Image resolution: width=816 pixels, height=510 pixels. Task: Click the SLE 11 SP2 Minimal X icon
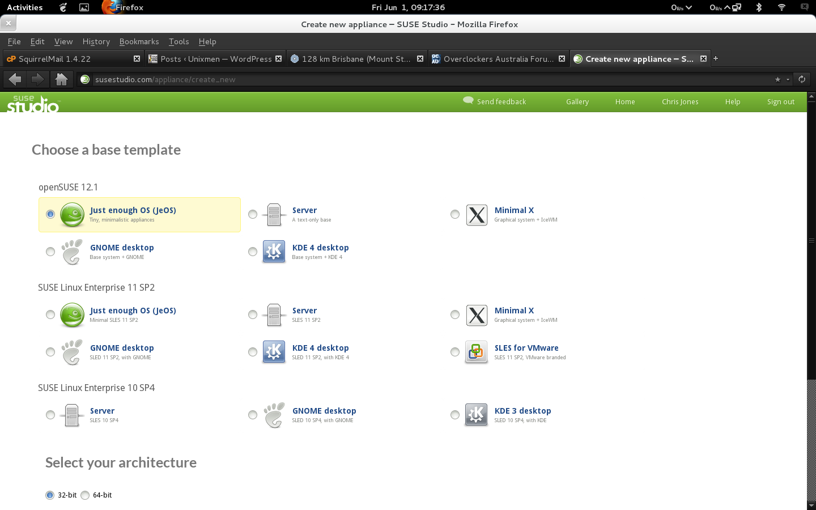pyautogui.click(x=477, y=315)
